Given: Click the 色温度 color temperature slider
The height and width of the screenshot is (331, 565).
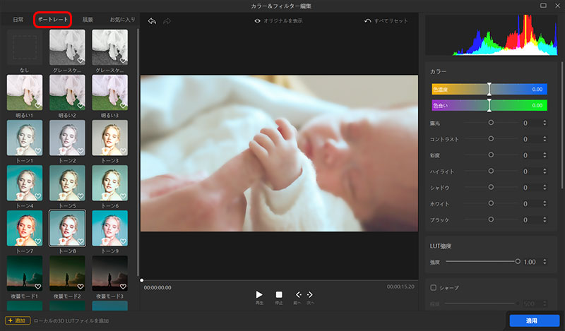Looking at the screenshot, I should 489,90.
